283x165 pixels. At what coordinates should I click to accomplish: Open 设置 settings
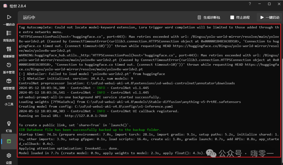click(9, 158)
